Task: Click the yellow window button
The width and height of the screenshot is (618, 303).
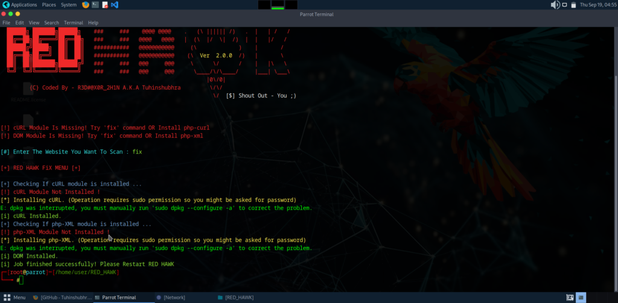Action: pos(18,14)
